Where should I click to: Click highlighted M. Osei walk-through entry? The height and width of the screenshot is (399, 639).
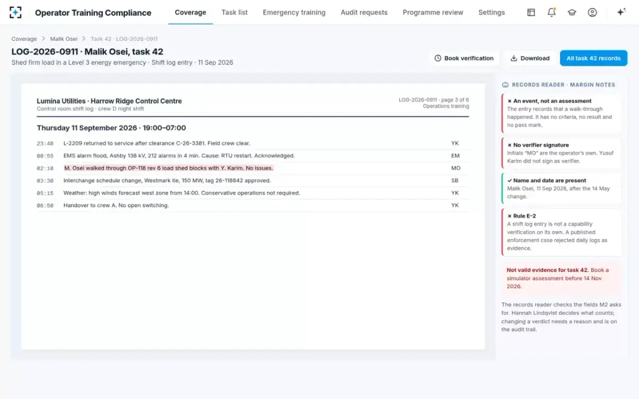[168, 168]
